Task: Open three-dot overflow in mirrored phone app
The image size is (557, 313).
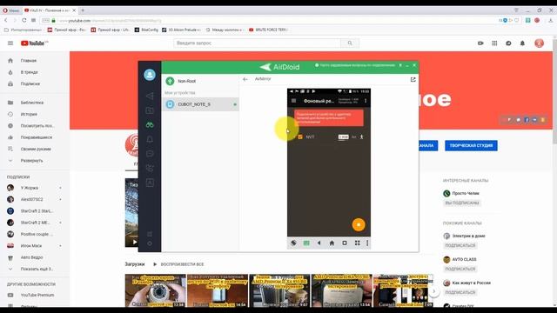Action: [x=366, y=101]
